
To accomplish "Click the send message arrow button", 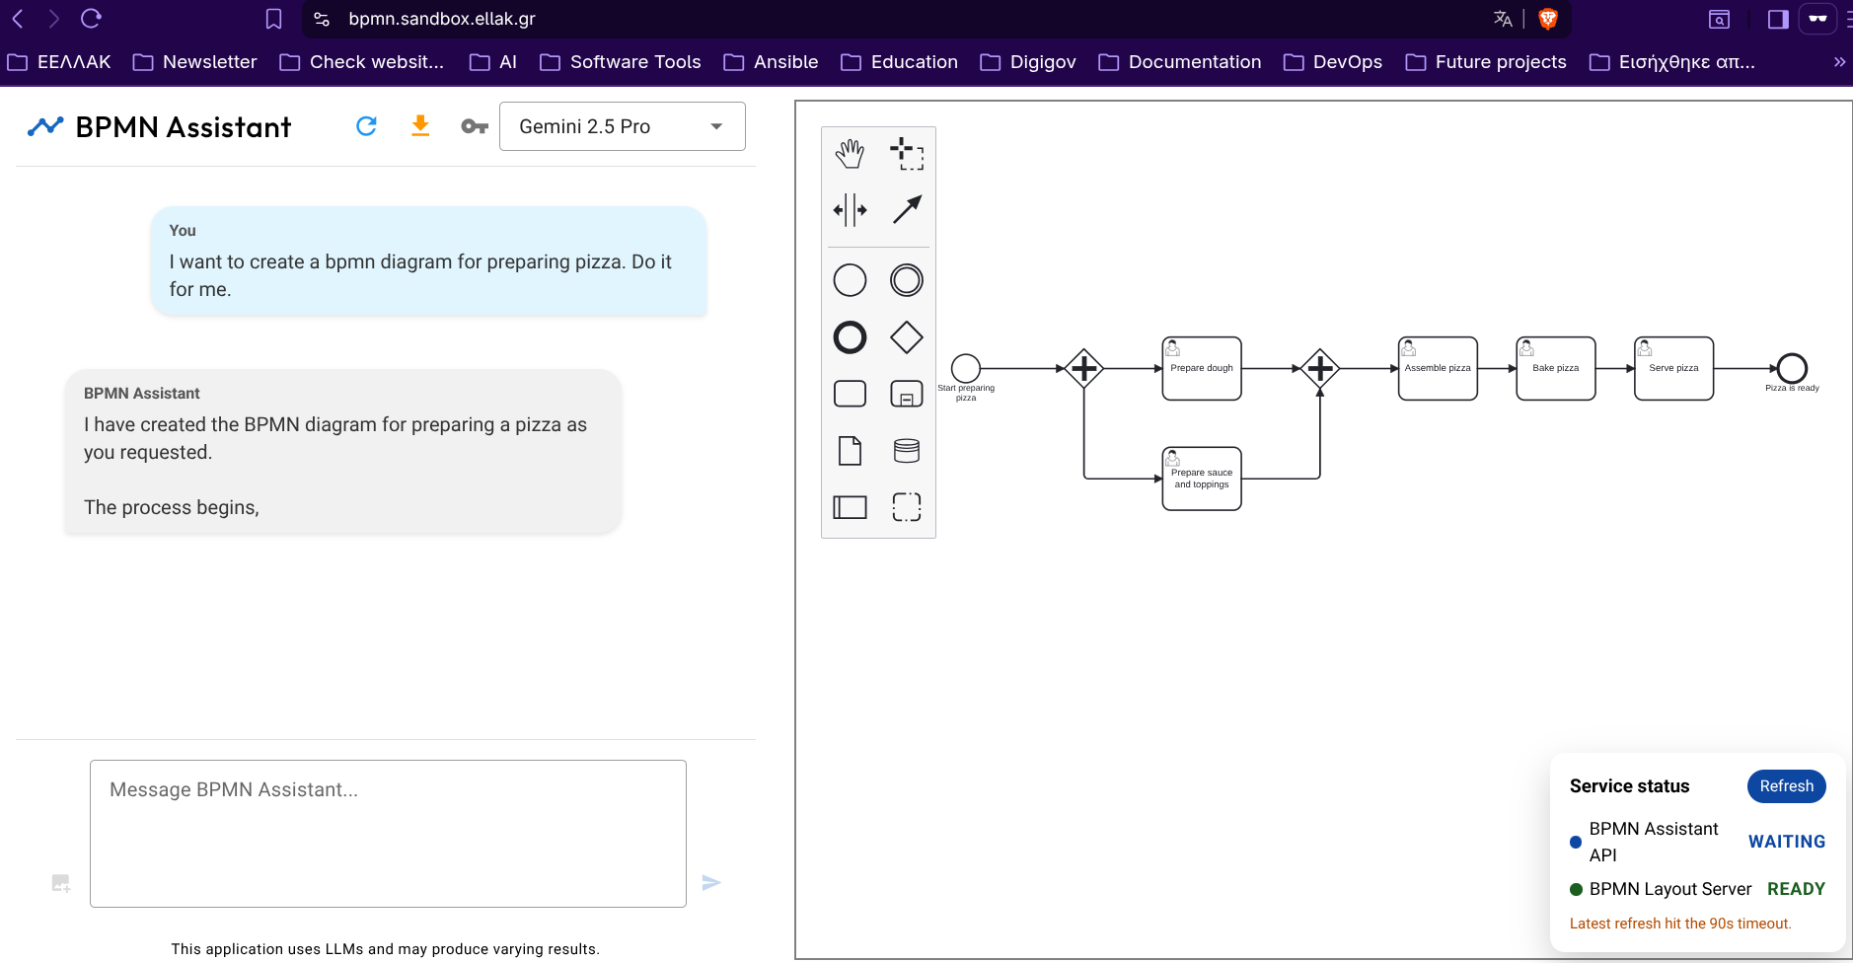I will pos(711,882).
